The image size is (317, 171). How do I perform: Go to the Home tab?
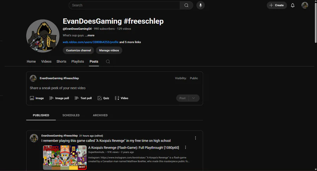[x=31, y=61]
